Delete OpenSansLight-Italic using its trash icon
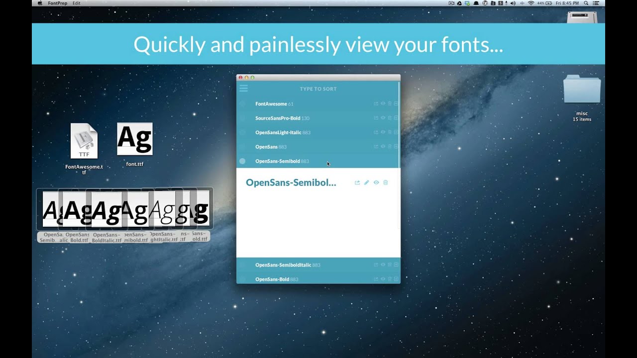The height and width of the screenshot is (358, 637). 390,132
